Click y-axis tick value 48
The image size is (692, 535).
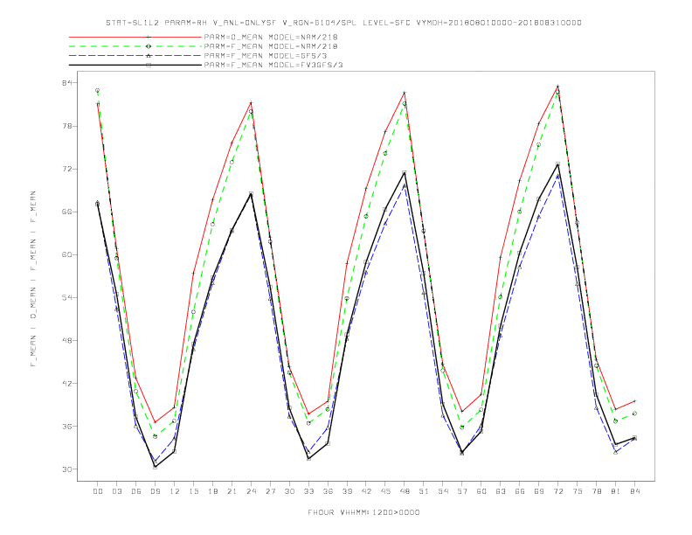tap(67, 340)
